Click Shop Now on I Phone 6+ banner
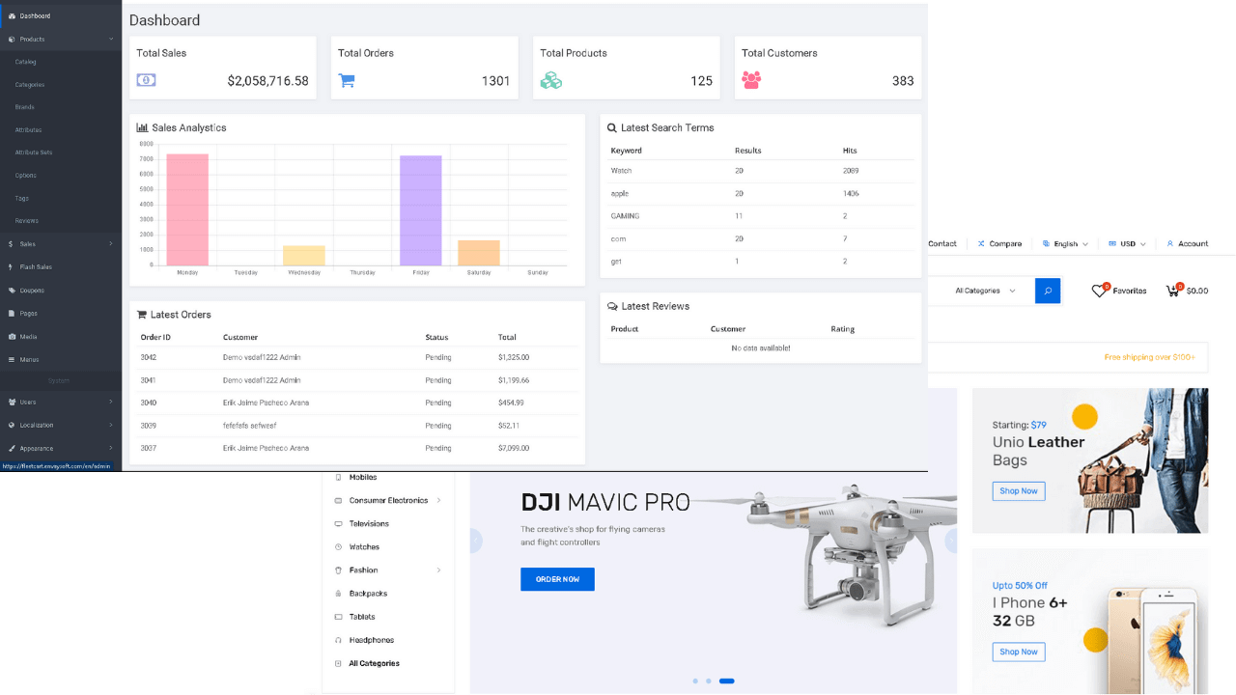1236x695 pixels. 1019,652
